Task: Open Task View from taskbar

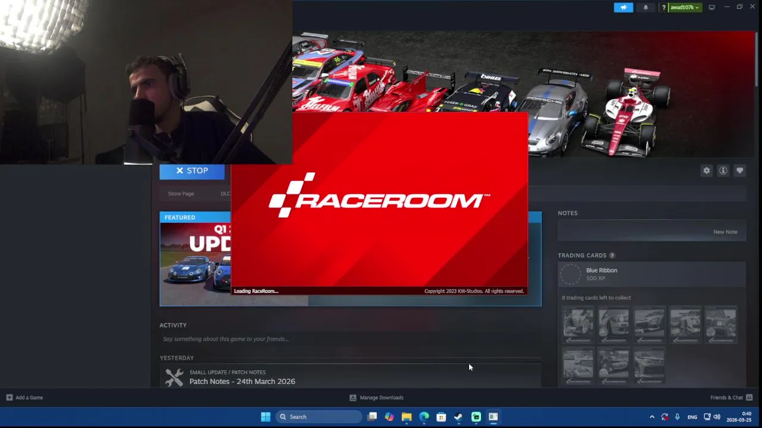Action: coord(372,417)
